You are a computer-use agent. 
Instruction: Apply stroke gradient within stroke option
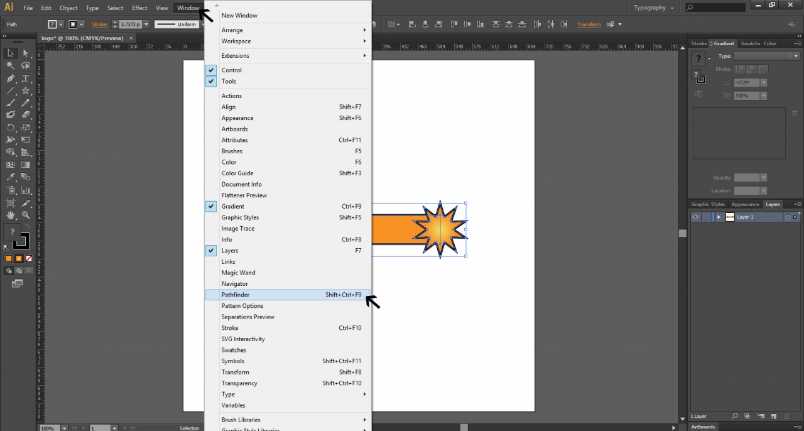pyautogui.click(x=741, y=70)
